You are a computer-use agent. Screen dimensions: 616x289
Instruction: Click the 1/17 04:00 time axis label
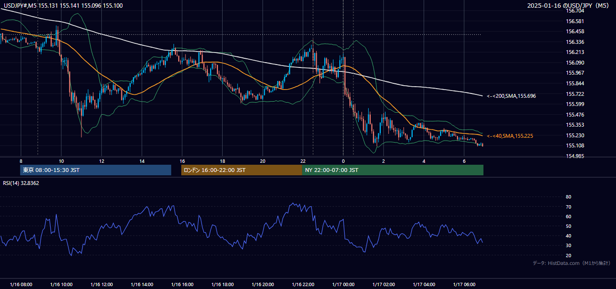click(x=424, y=285)
